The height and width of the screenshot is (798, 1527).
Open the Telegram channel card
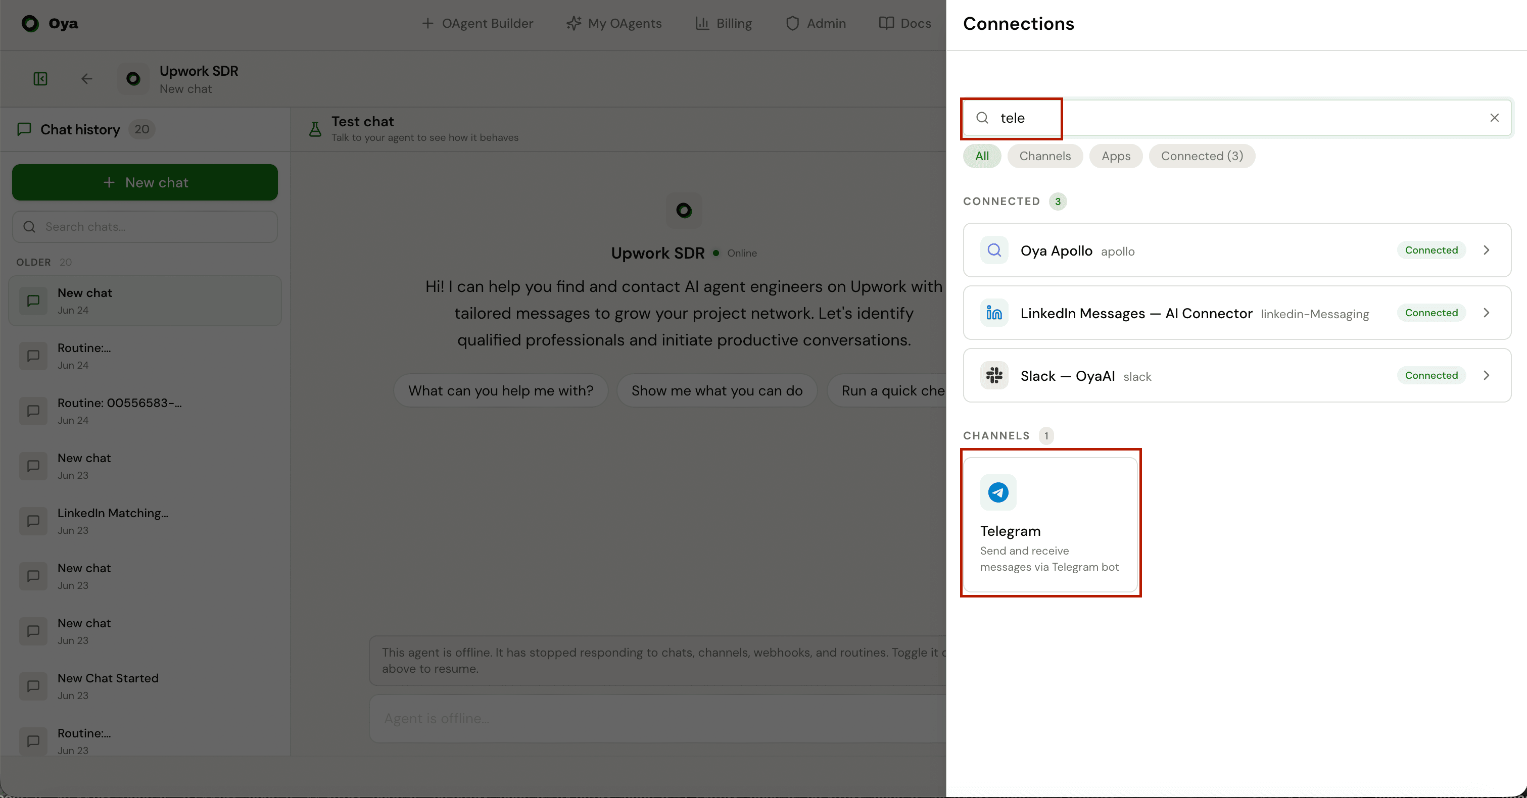1051,524
